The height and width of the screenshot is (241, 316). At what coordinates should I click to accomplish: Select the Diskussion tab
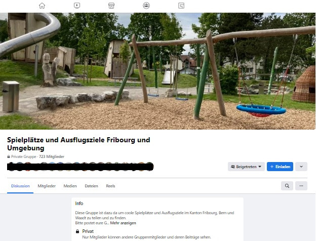coord(20,186)
